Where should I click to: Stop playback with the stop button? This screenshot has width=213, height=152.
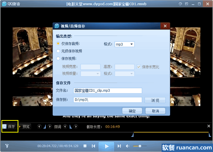tap(85, 146)
